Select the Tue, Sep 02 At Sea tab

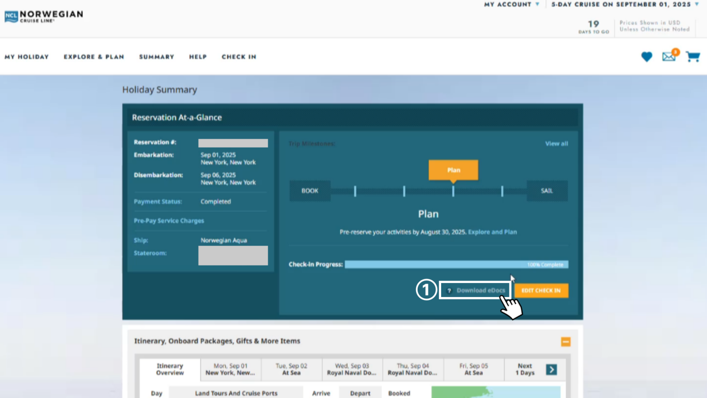[291, 369]
